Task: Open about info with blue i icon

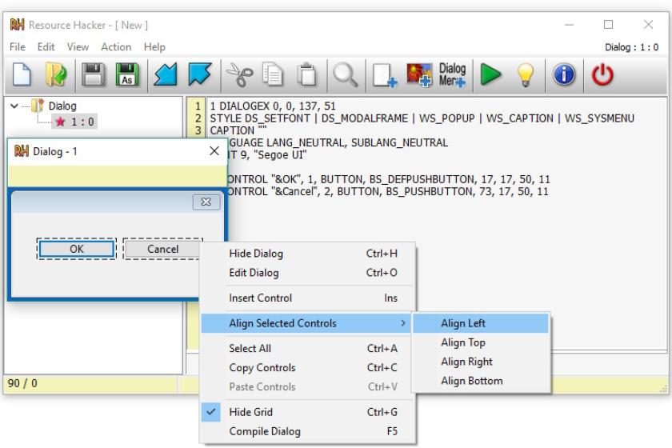Action: [564, 74]
